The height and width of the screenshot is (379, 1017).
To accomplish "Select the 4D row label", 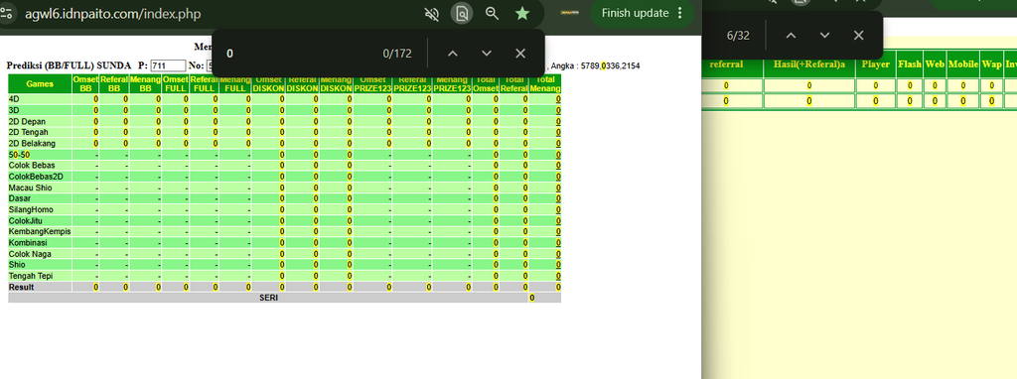I will (14, 100).
